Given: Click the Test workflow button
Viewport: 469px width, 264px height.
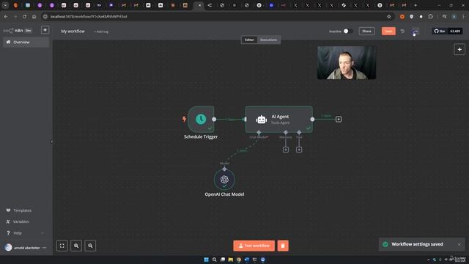Looking at the screenshot, I should [x=254, y=246].
